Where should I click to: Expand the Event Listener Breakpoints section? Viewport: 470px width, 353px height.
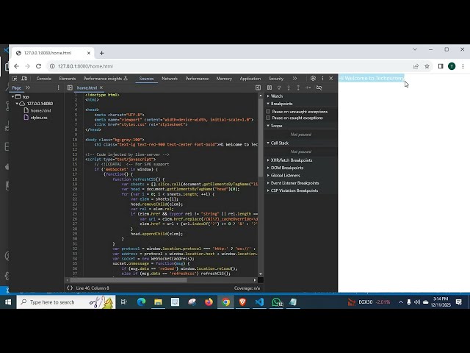294,183
